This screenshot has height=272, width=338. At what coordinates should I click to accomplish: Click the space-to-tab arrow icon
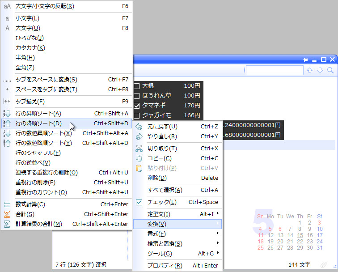click(x=7, y=89)
